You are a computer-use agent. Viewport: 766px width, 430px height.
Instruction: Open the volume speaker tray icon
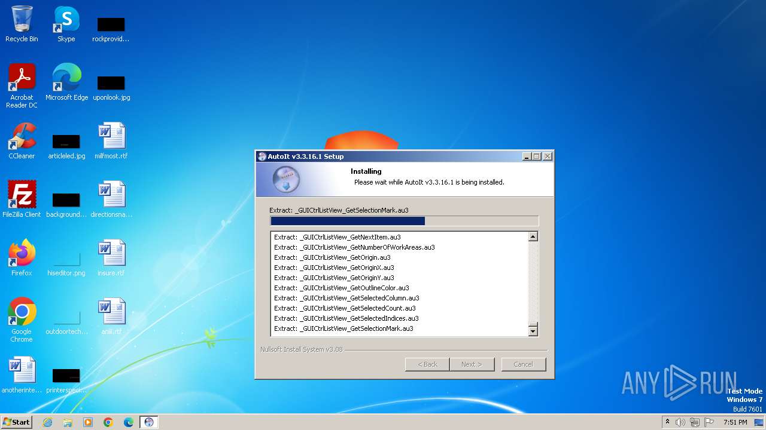coord(680,422)
